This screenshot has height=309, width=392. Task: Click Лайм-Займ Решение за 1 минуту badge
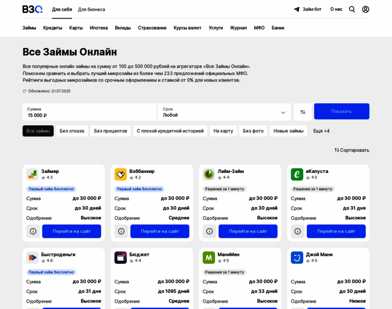[224, 189]
